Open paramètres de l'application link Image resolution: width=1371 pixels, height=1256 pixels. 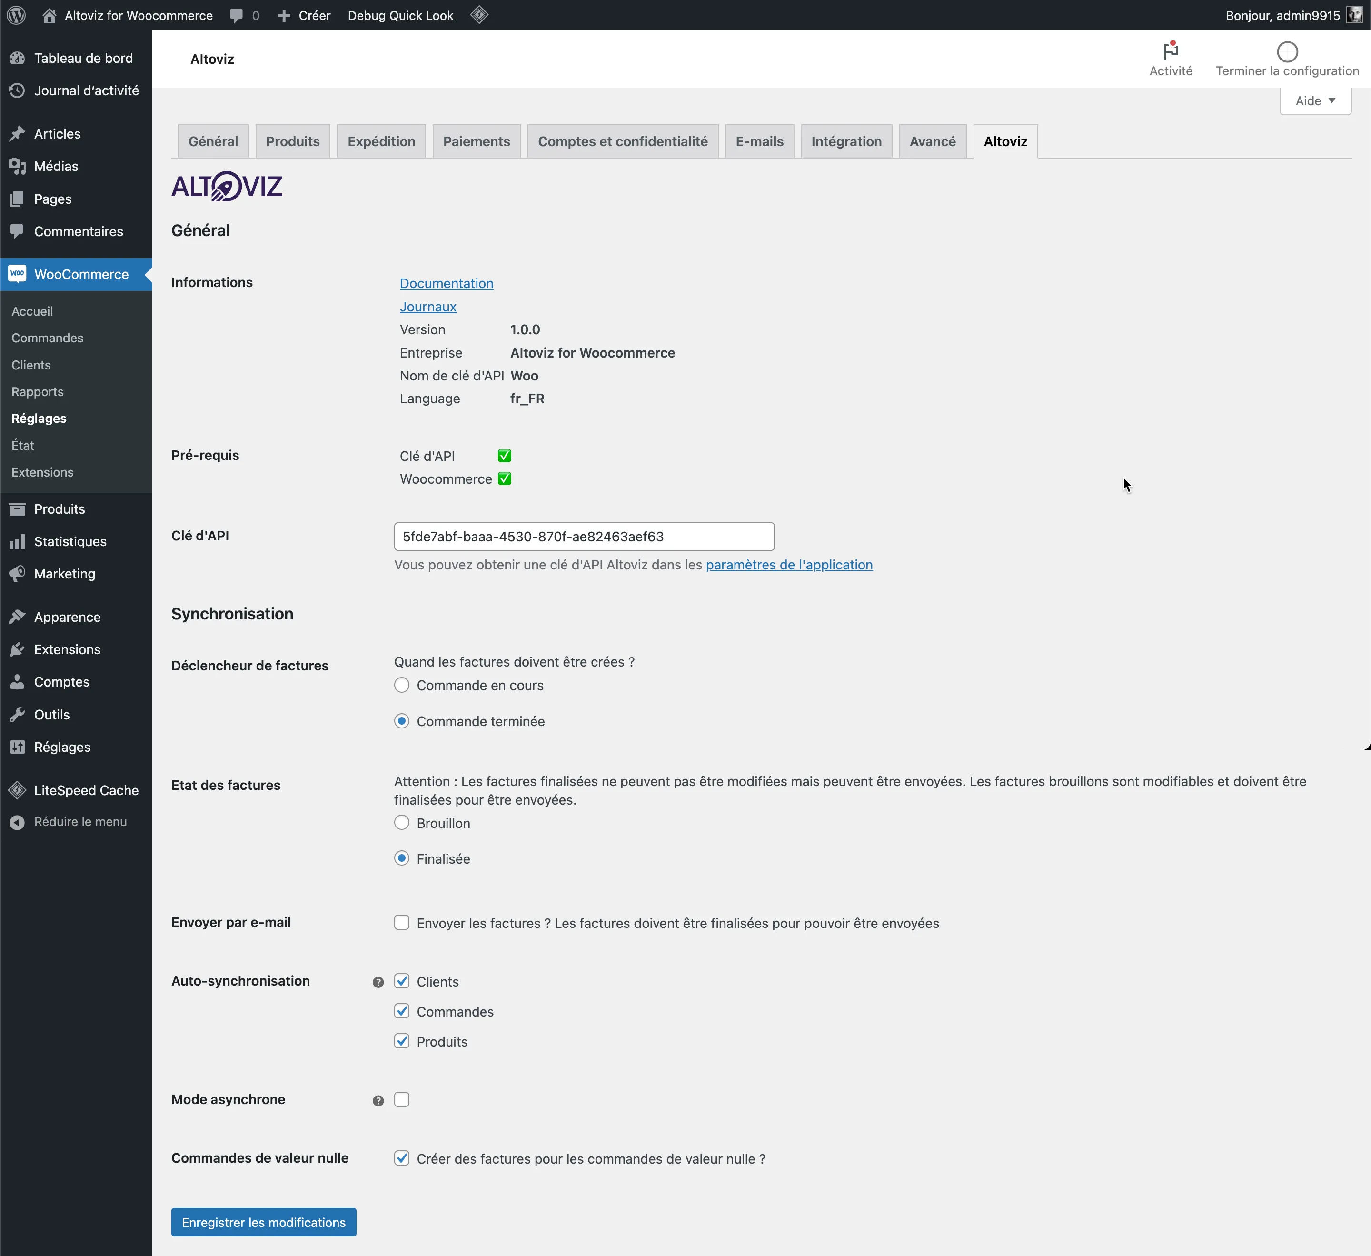pos(790,564)
